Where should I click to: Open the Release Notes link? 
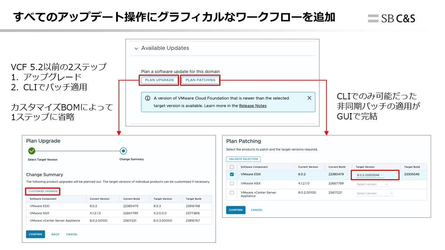pos(253,106)
